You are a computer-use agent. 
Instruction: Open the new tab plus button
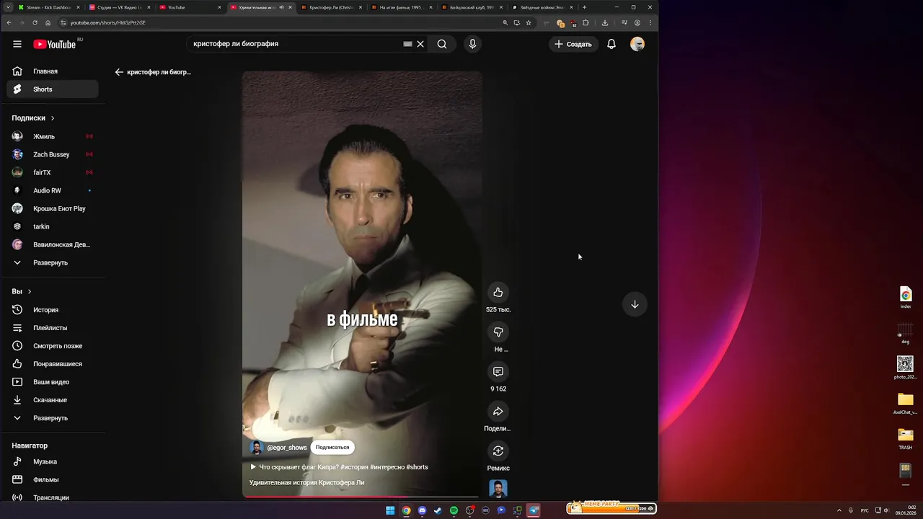pos(584,7)
